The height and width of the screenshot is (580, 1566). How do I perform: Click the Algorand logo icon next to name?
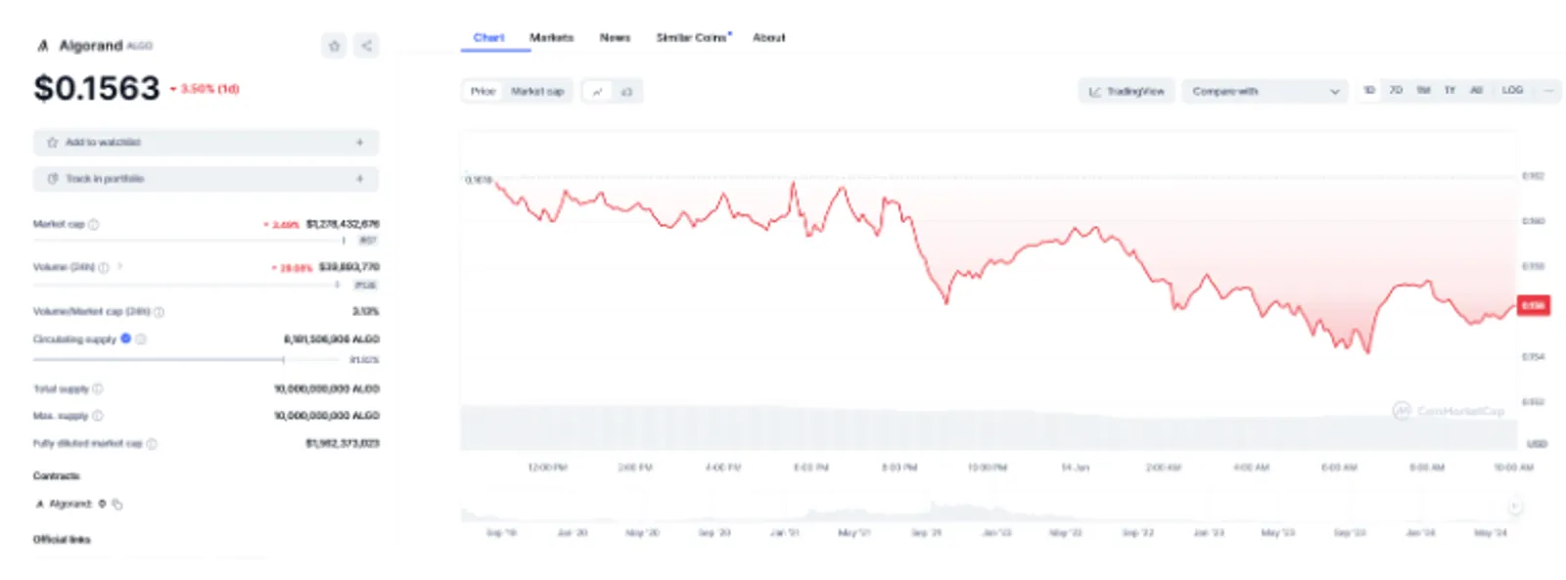click(x=42, y=46)
